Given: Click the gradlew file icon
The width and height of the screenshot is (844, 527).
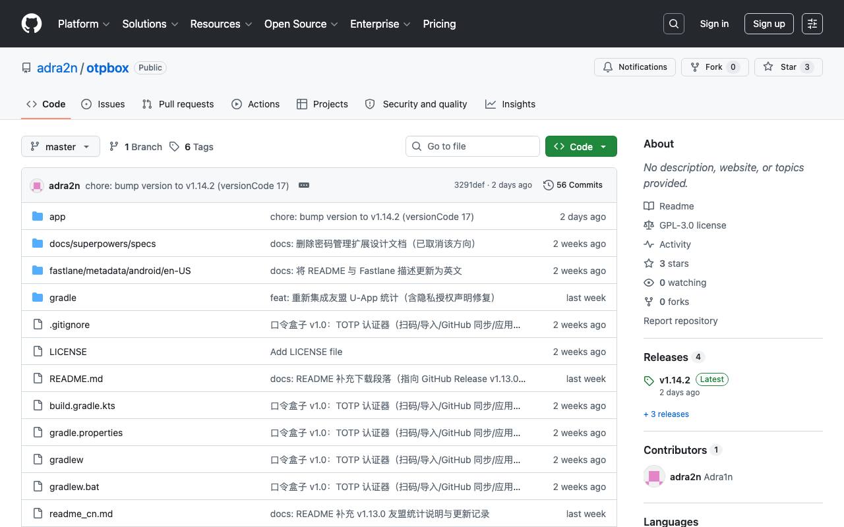Looking at the screenshot, I should 38,460.
